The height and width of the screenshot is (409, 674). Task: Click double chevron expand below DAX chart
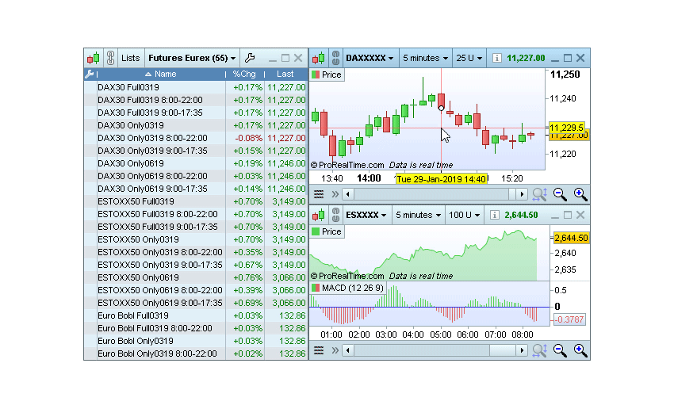(x=335, y=194)
